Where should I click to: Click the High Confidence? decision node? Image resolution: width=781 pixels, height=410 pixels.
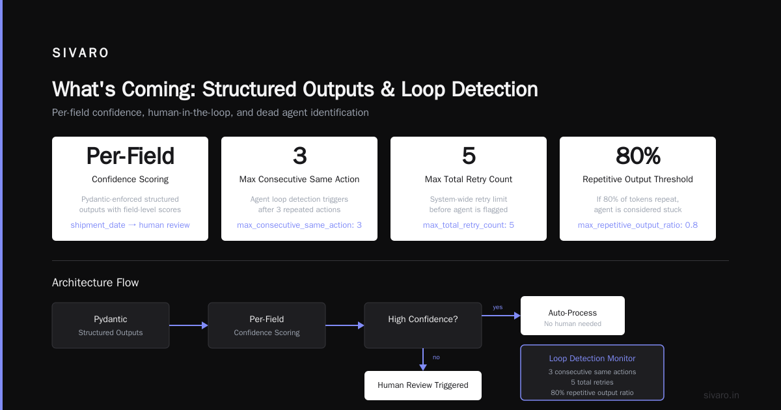pos(423,325)
